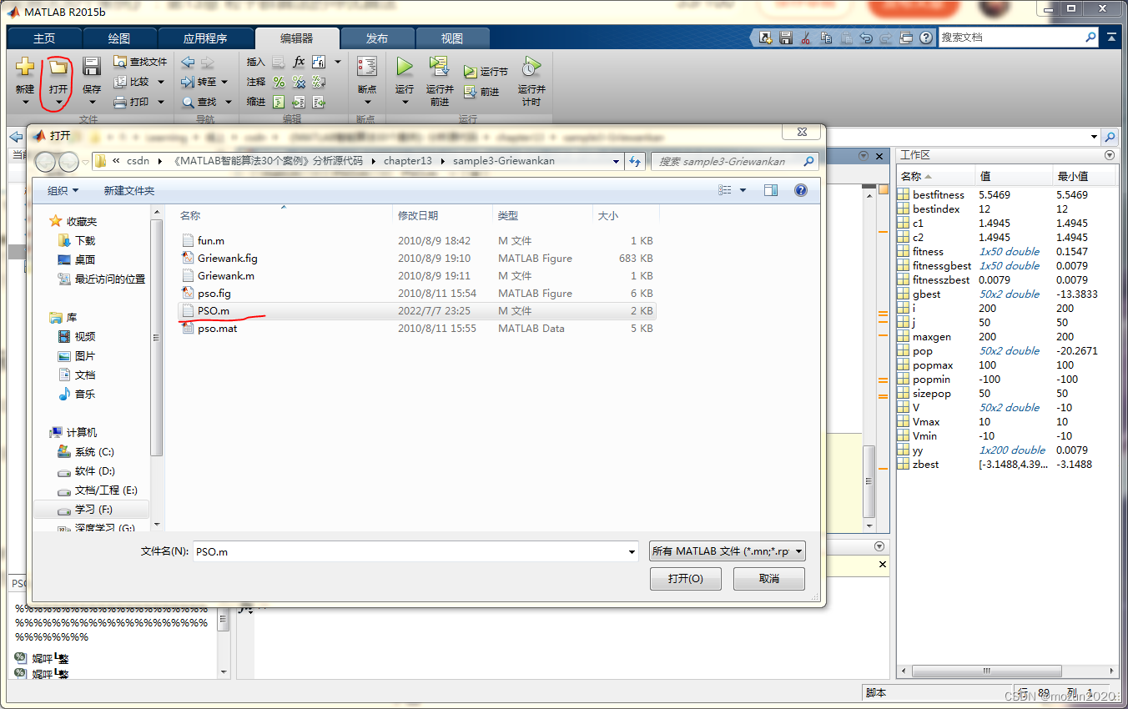This screenshot has width=1128, height=709.
Task: Collapse the MATLAB toolstrip with the top-right arrow
Action: tap(1111, 38)
